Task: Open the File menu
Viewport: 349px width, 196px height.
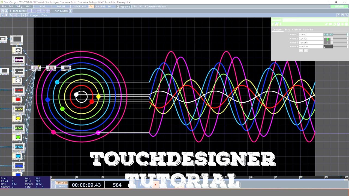Action: (4, 7)
